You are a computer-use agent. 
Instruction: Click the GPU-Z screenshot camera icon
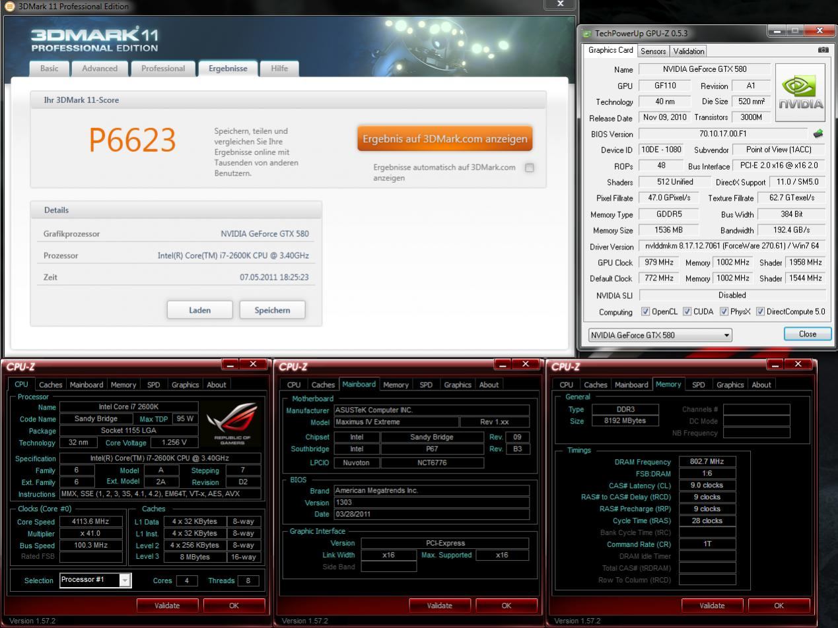coord(823,50)
